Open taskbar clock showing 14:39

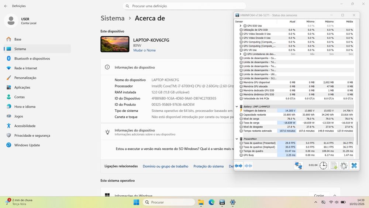(x=357, y=202)
